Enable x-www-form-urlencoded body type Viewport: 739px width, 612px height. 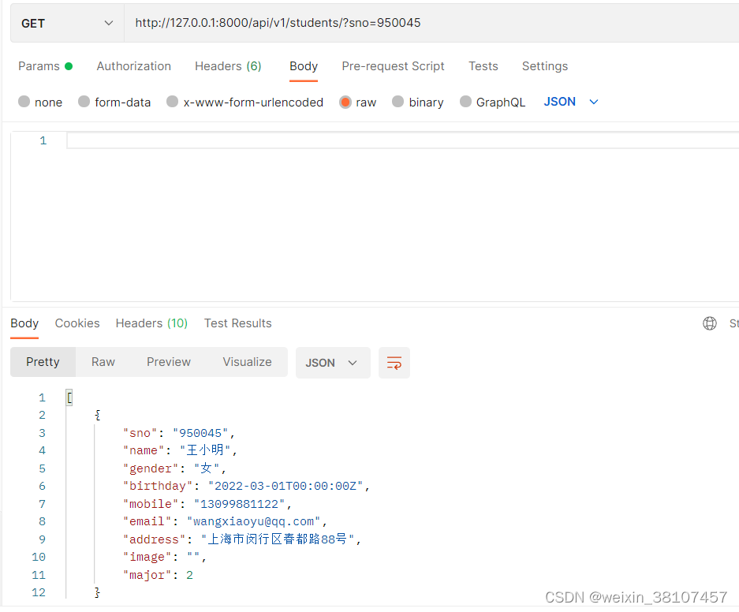pos(244,102)
